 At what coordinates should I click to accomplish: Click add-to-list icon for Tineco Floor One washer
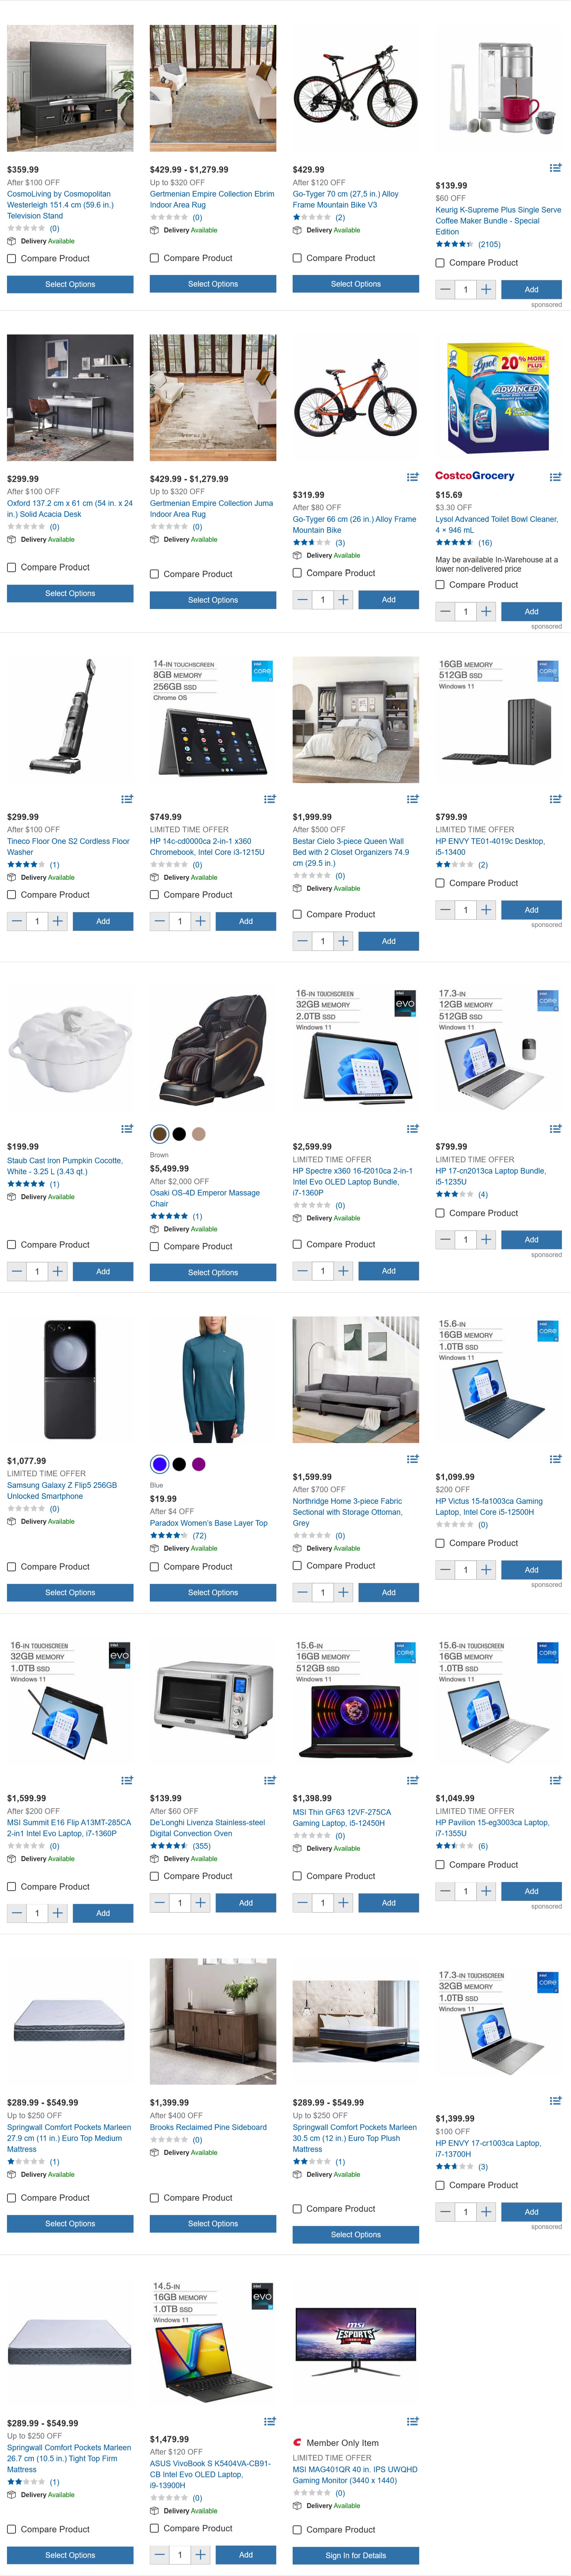[127, 799]
